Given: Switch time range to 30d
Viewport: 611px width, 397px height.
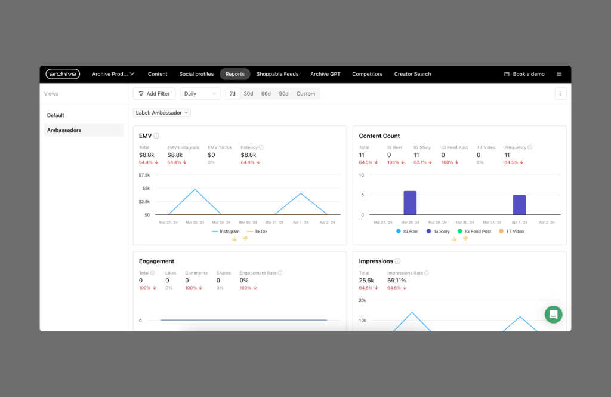Looking at the screenshot, I should click(248, 94).
